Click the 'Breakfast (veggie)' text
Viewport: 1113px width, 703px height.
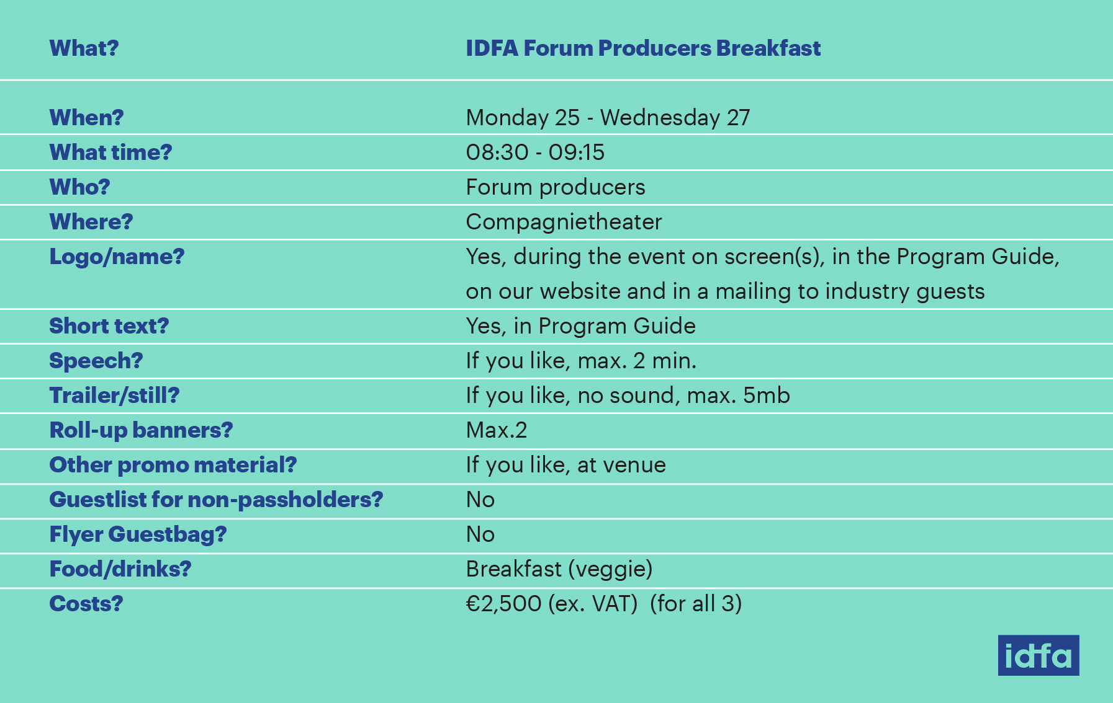pos(559,569)
